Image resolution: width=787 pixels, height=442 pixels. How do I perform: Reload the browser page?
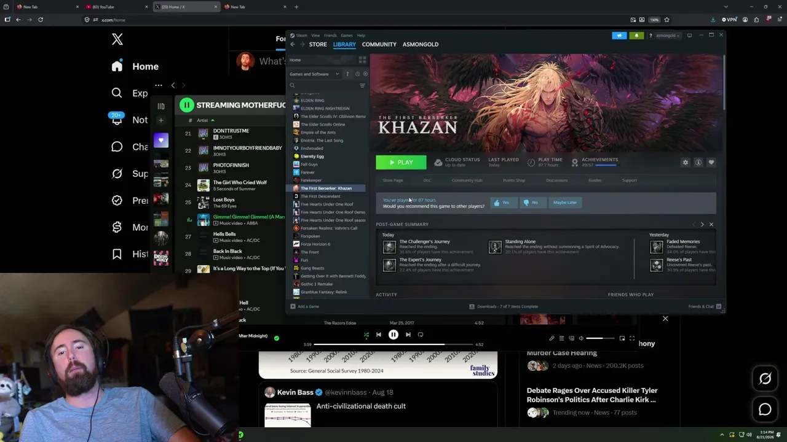[41, 20]
